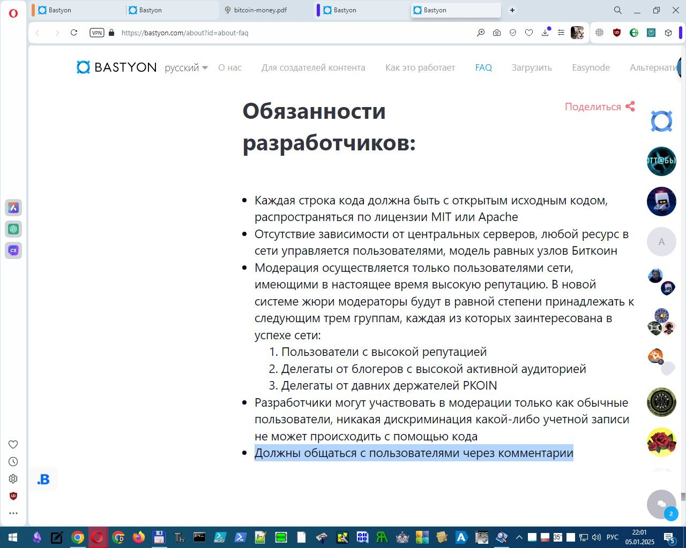Click the BASTYON logo
The height and width of the screenshot is (548, 686).
click(x=116, y=67)
